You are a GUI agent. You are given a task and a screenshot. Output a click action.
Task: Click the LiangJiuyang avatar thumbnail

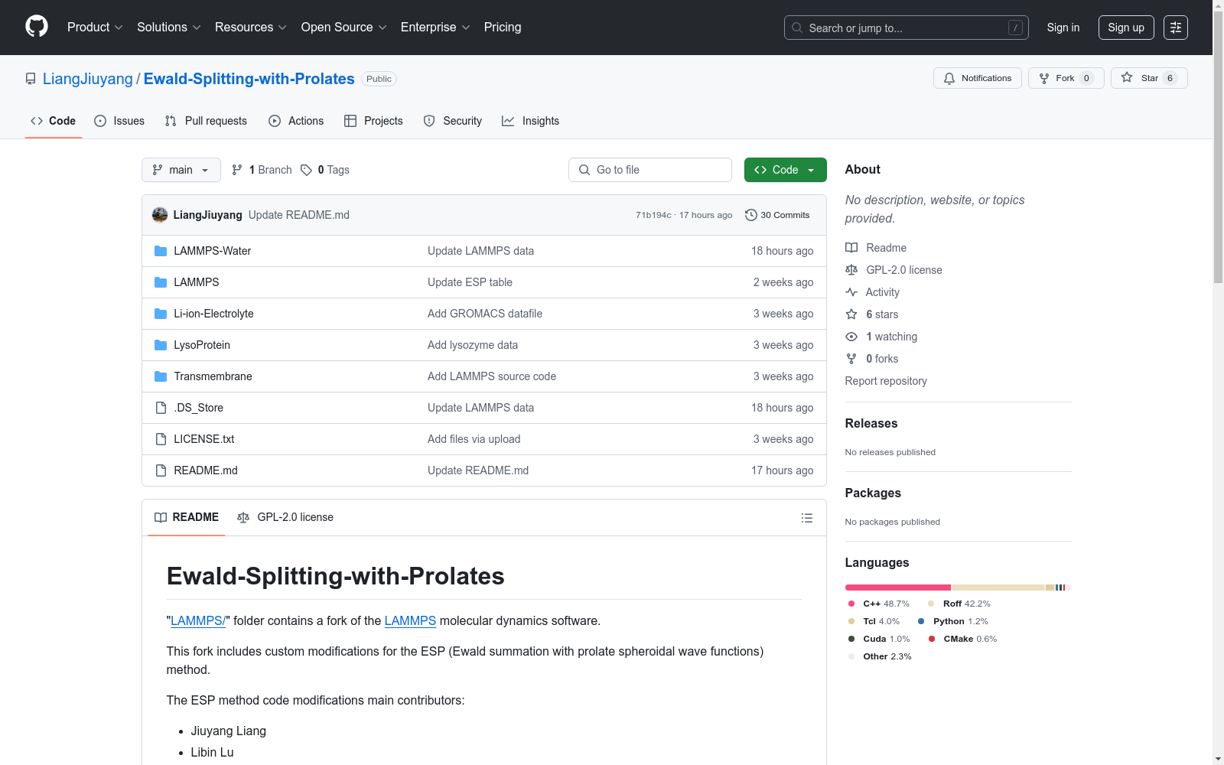(160, 215)
